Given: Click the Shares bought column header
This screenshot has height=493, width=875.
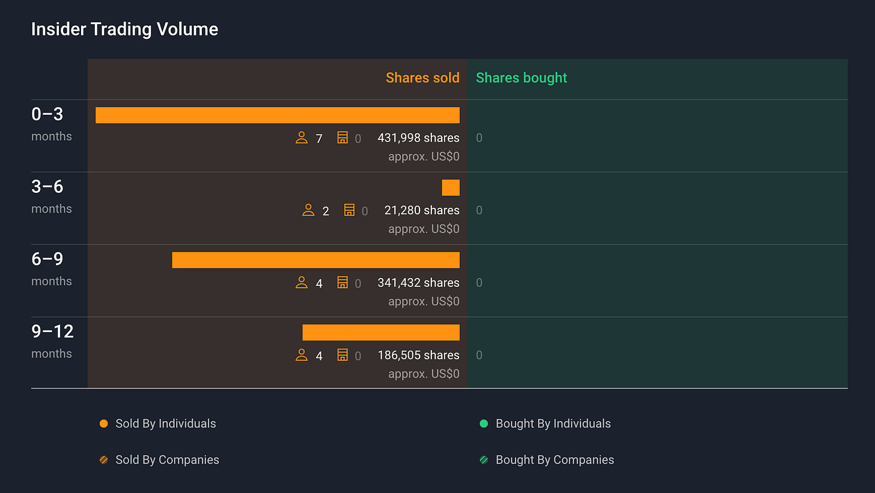Looking at the screenshot, I should click(522, 78).
